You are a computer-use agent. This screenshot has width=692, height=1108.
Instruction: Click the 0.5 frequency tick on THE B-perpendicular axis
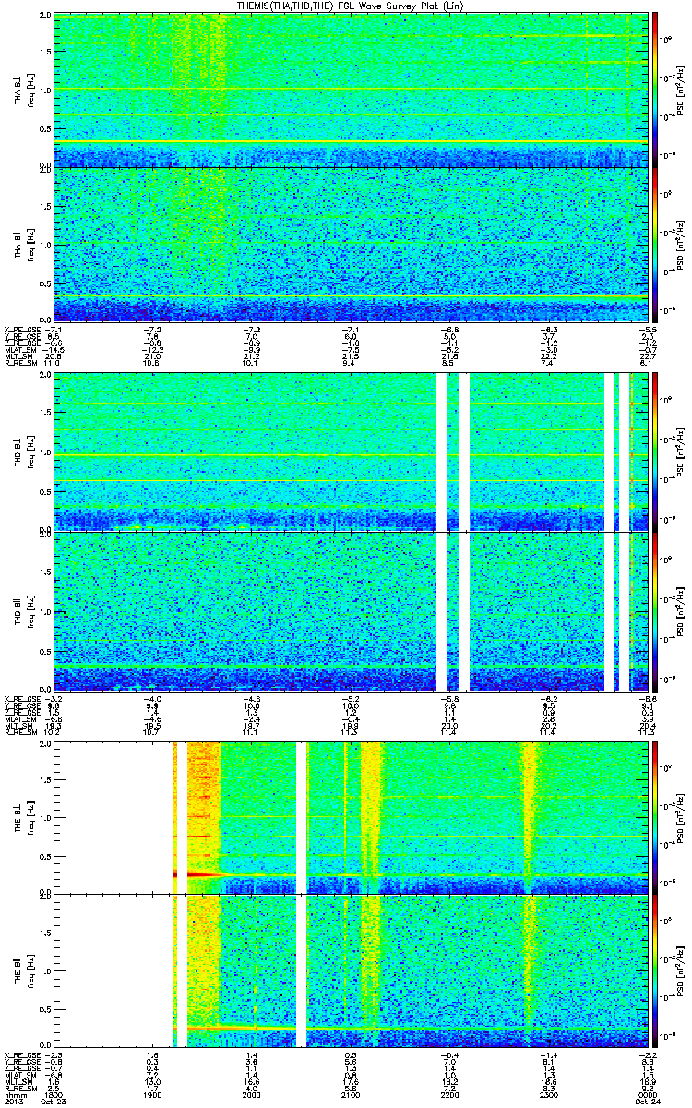coord(46,855)
